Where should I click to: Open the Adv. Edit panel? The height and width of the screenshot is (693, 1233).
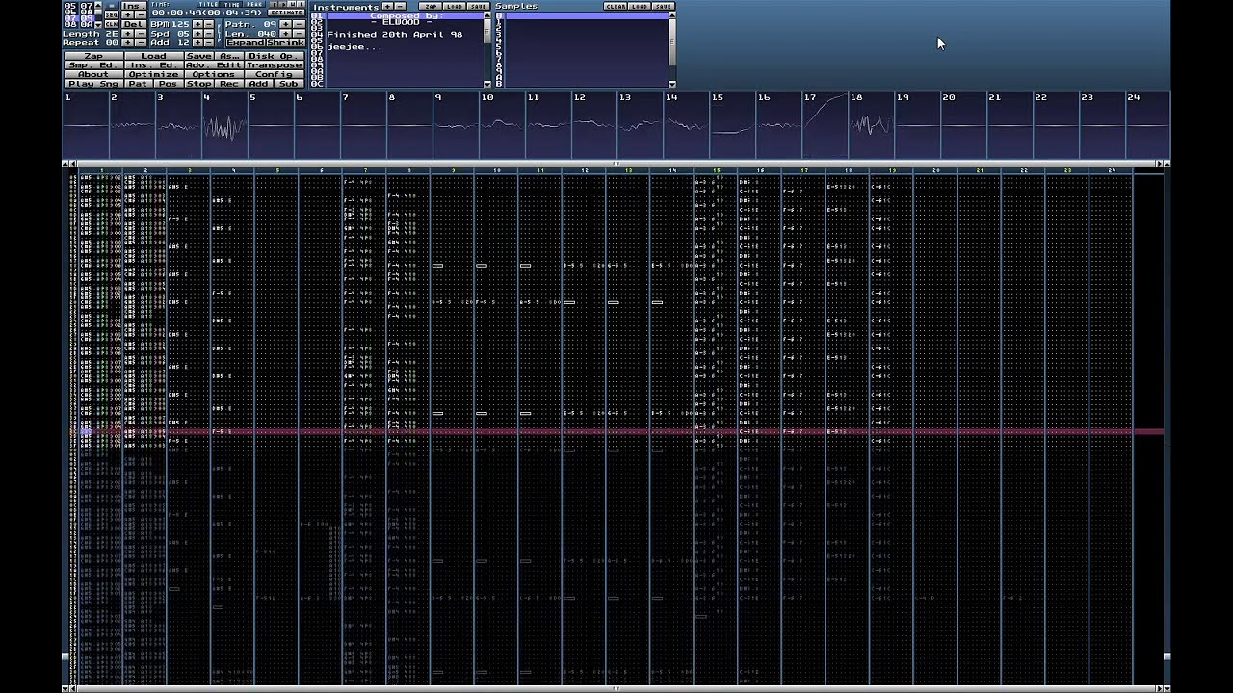tap(214, 65)
